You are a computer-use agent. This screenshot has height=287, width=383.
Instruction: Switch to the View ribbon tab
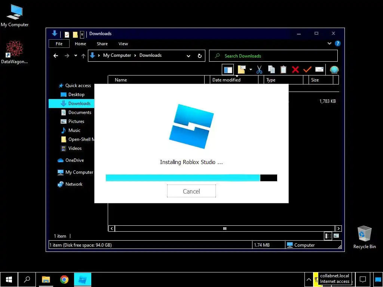click(123, 44)
